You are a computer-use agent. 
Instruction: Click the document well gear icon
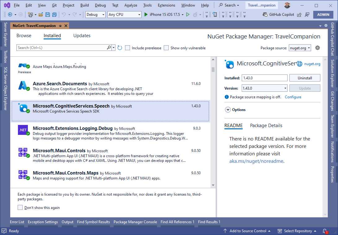(326, 25)
